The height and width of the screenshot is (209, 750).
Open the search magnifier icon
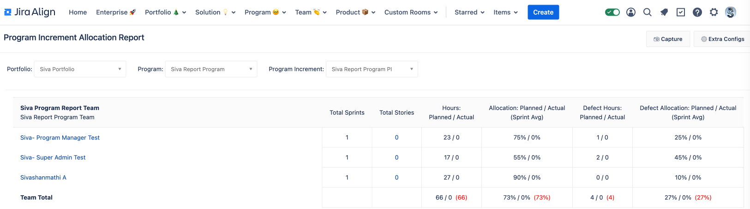(648, 12)
